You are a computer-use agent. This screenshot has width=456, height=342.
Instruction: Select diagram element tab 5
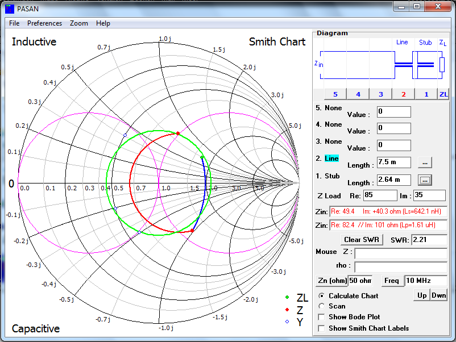click(335, 94)
